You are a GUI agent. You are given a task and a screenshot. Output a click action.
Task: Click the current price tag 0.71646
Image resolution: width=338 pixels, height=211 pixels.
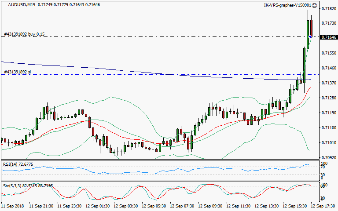pos(329,38)
